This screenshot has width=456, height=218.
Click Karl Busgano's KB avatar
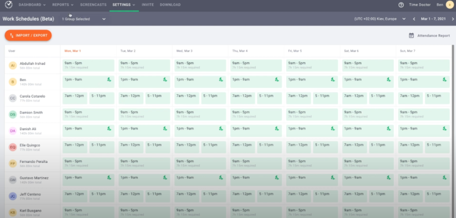click(13, 213)
